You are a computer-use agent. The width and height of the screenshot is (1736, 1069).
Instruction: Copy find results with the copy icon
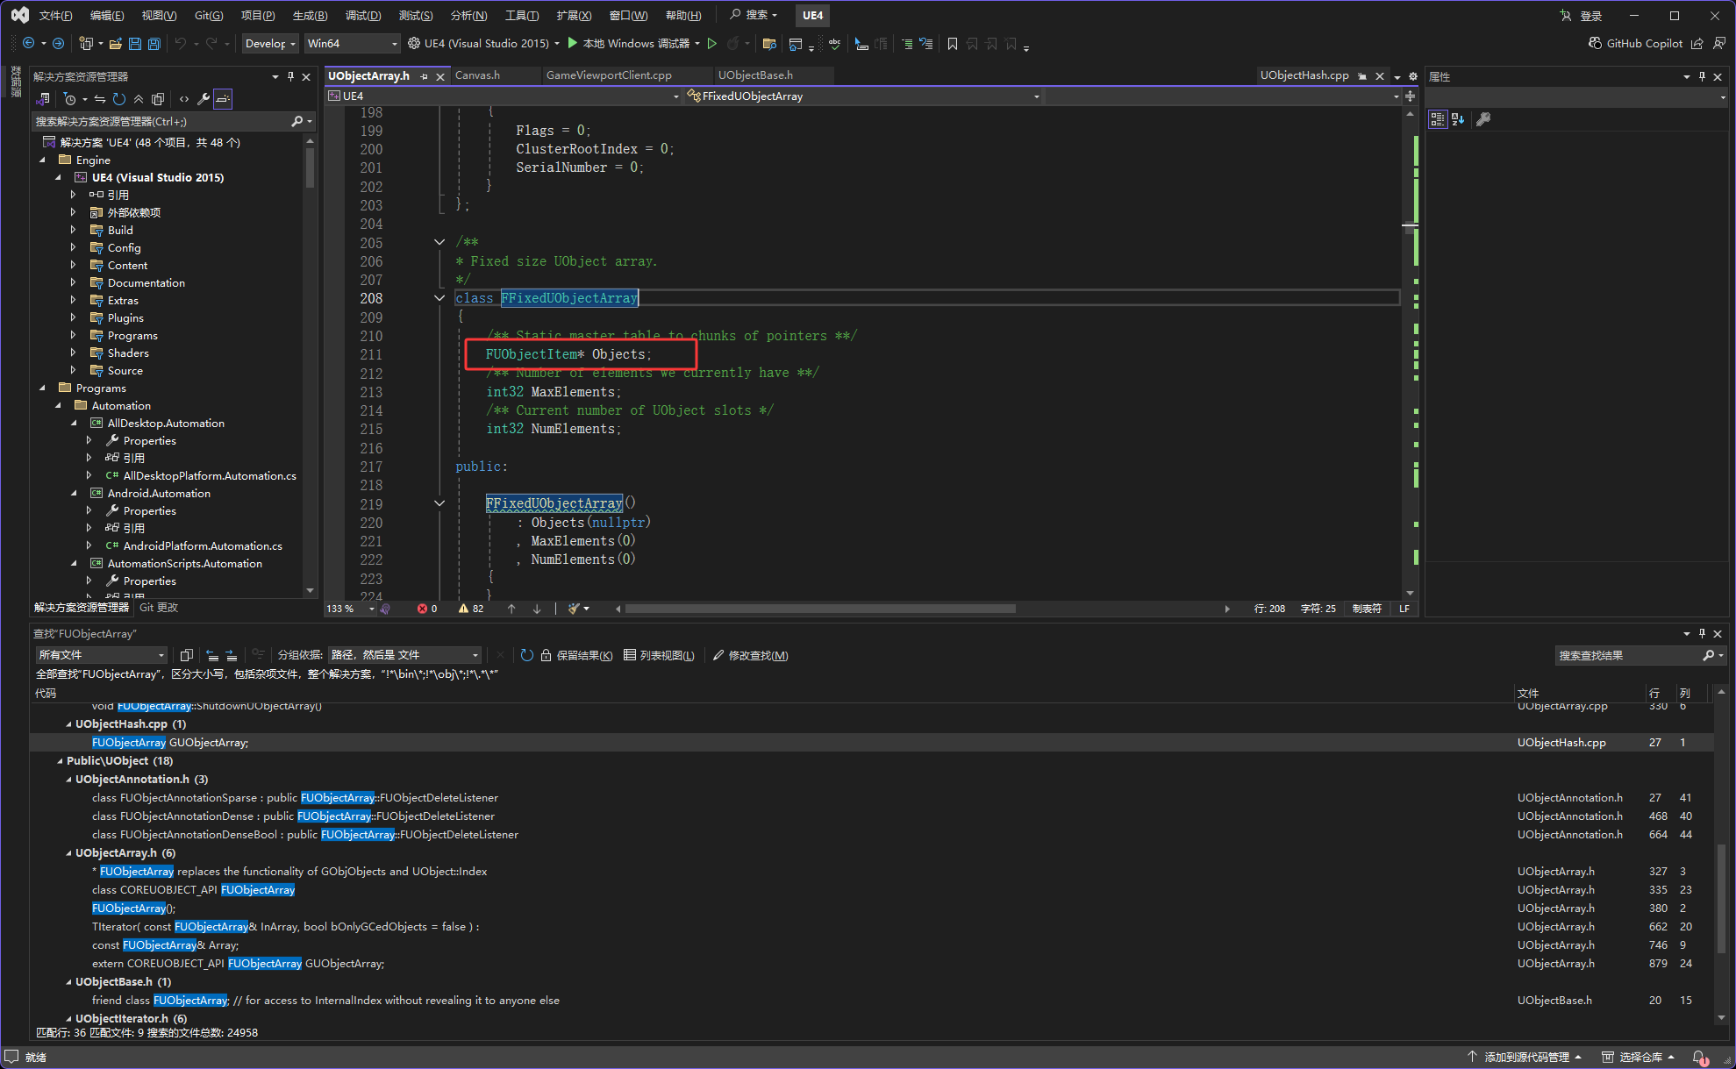point(186,655)
